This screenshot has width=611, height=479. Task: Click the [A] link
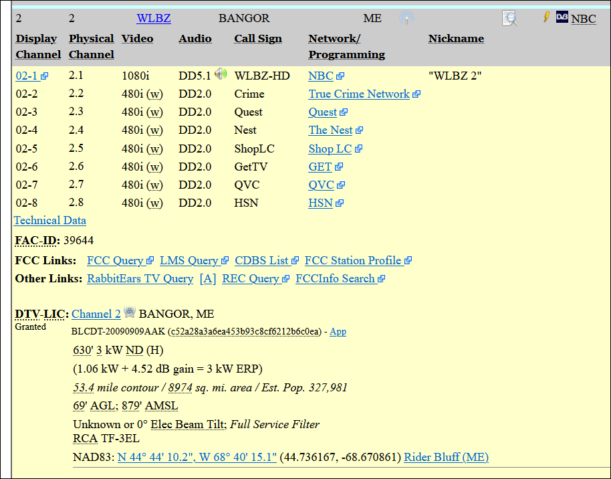pos(208,279)
